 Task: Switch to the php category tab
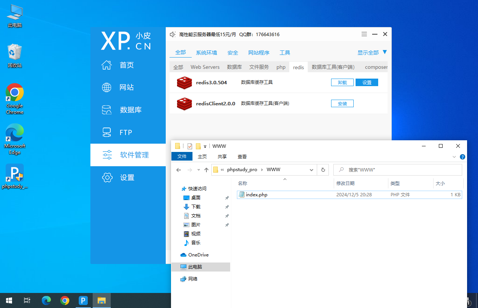[x=281, y=67]
